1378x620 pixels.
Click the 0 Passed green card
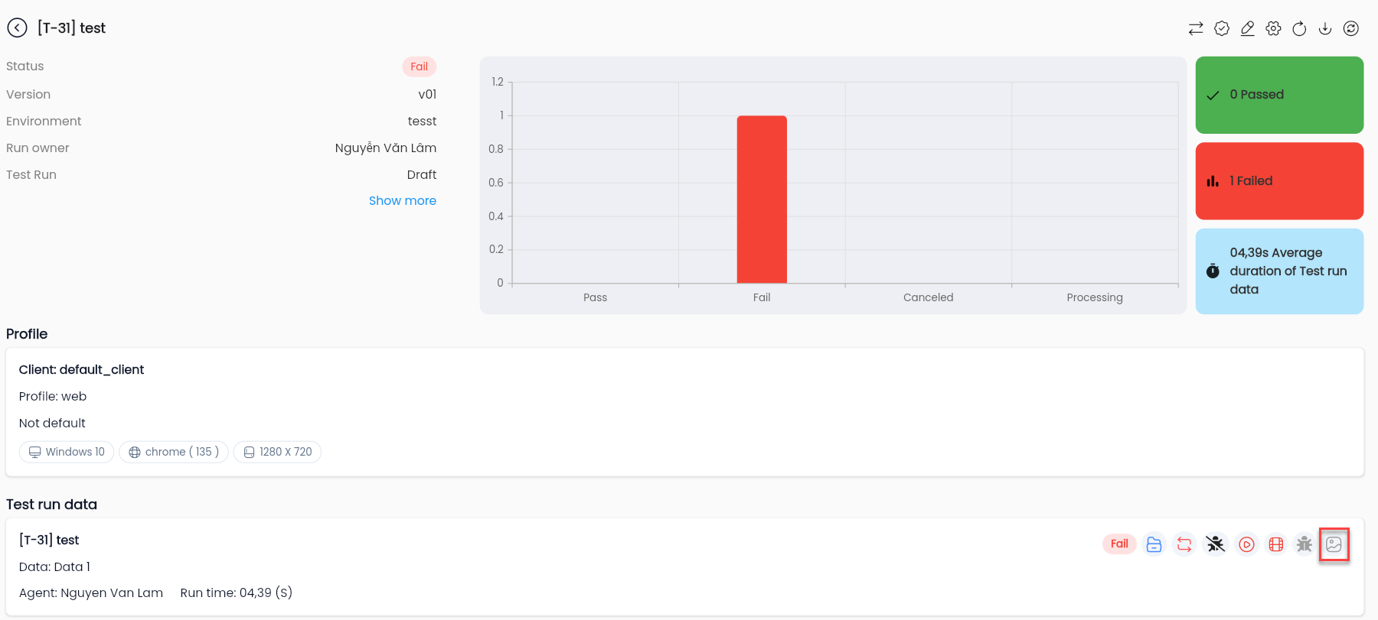pos(1280,95)
